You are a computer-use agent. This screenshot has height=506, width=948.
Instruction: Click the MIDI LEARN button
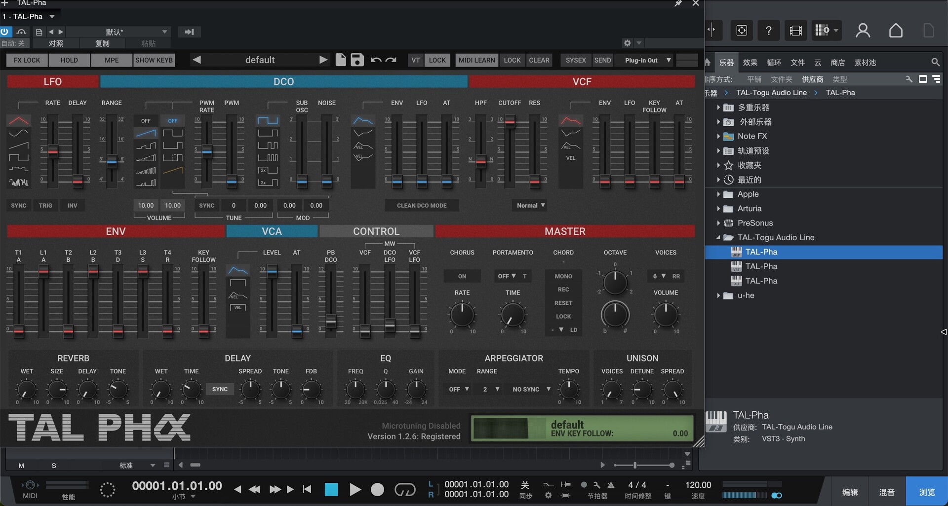[x=476, y=60]
